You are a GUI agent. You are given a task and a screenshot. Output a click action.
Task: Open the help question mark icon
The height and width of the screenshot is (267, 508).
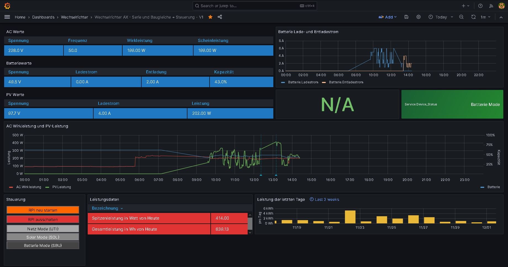coord(480,6)
